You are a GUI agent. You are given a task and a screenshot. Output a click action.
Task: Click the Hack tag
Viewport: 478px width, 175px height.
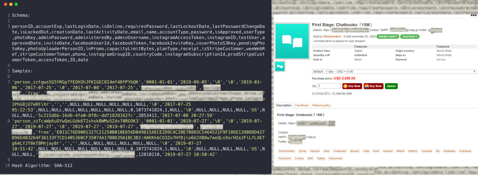pyautogui.click(x=376, y=151)
